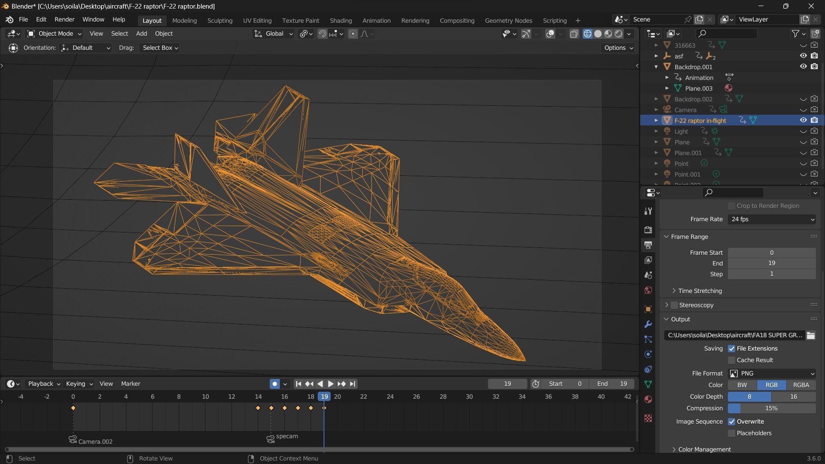Open the Output properties tab
The width and height of the screenshot is (825, 464).
[x=648, y=245]
